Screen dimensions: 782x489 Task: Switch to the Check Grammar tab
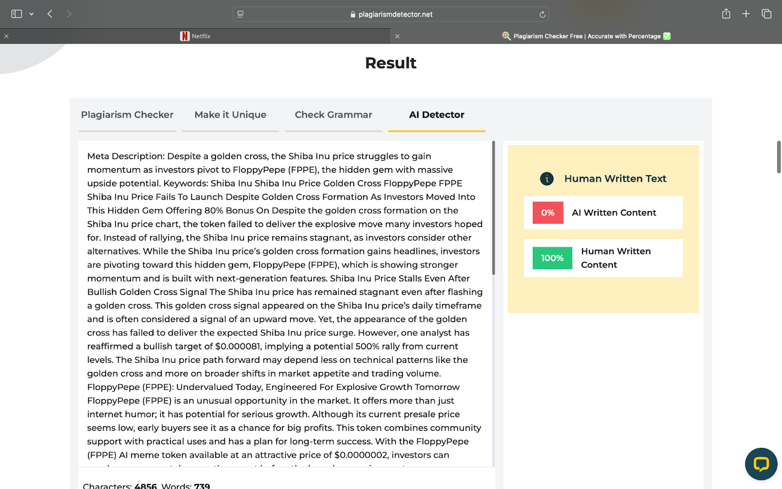point(333,115)
